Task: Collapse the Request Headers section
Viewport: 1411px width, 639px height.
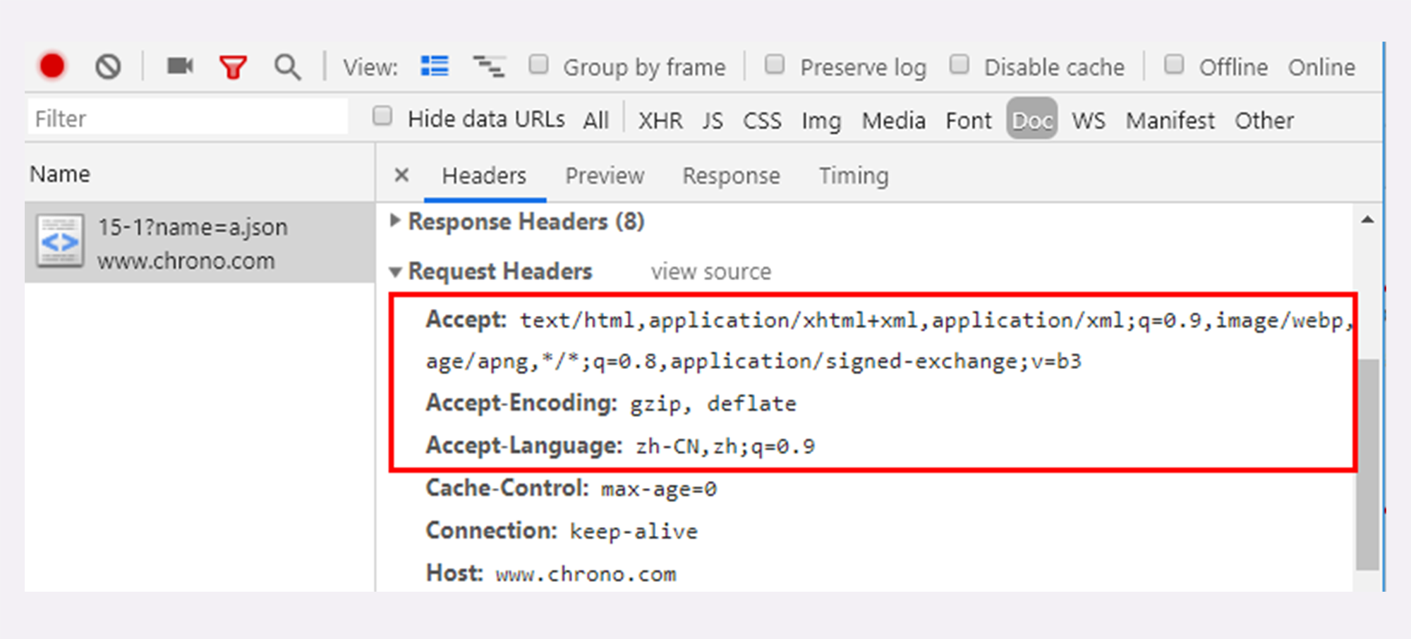Action: [395, 272]
